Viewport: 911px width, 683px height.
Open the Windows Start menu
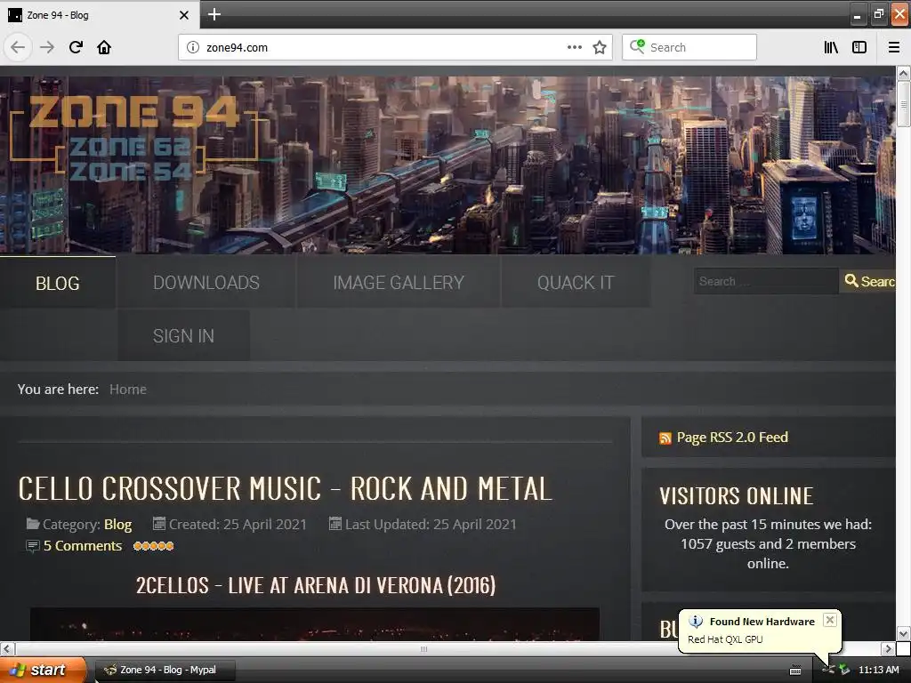point(43,670)
